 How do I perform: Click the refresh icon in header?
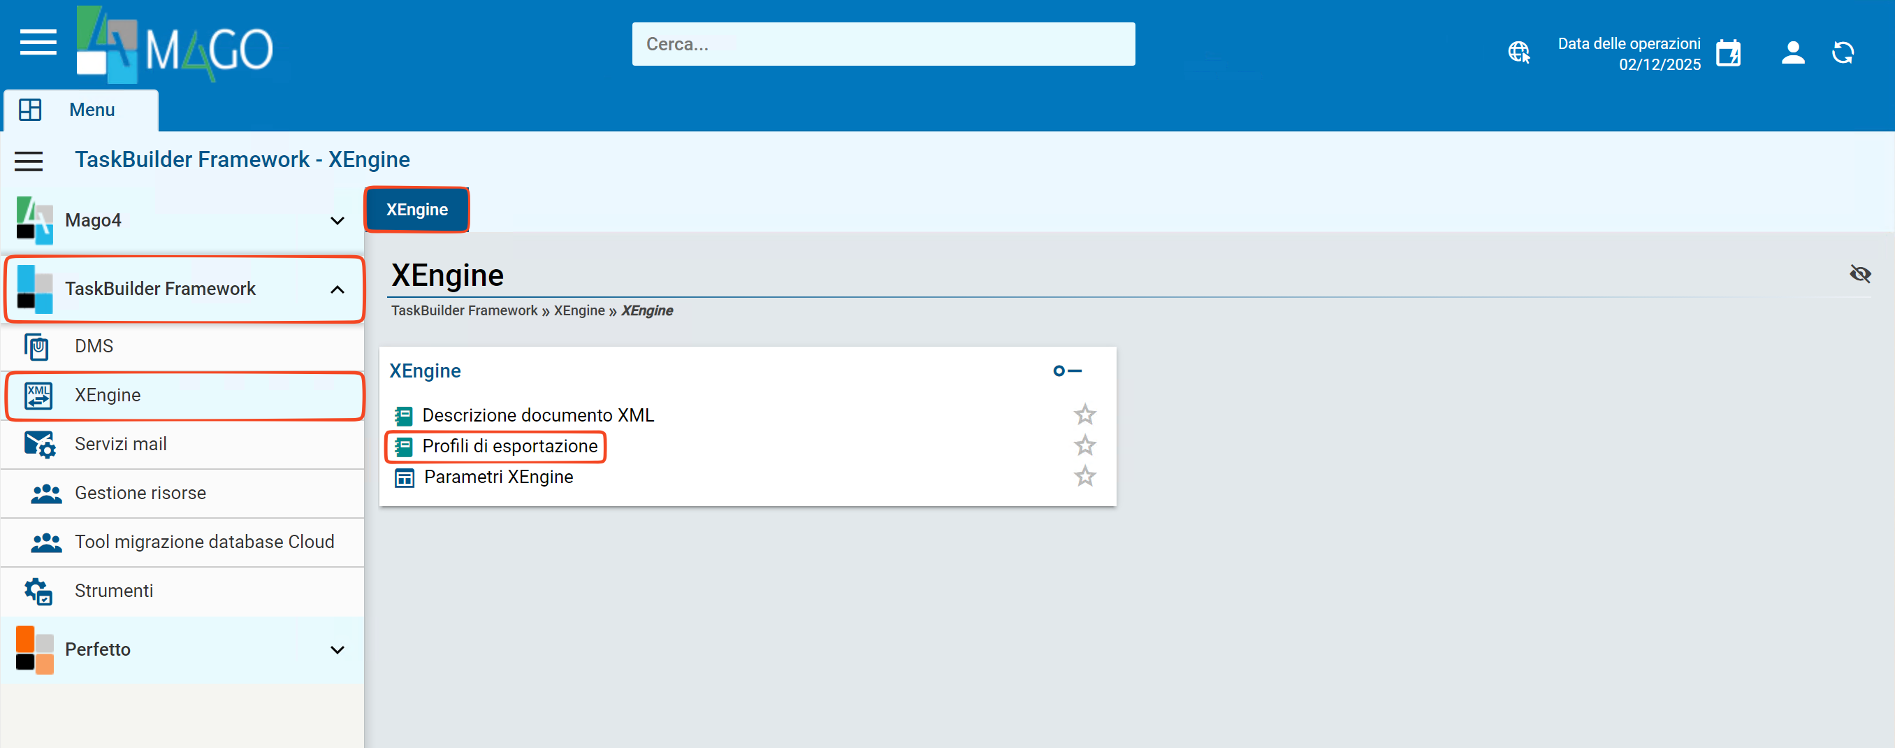[x=1843, y=53]
